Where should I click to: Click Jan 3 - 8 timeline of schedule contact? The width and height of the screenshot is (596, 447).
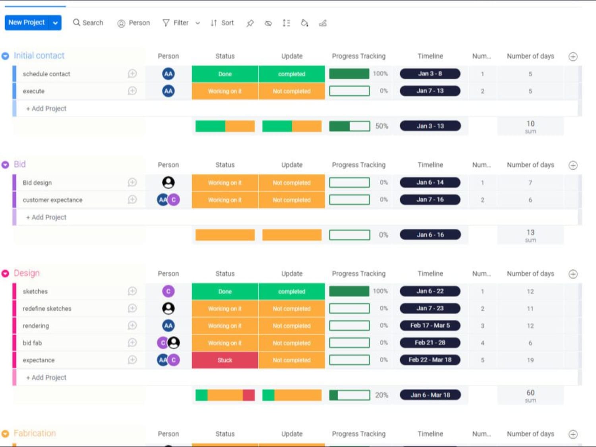pos(430,74)
